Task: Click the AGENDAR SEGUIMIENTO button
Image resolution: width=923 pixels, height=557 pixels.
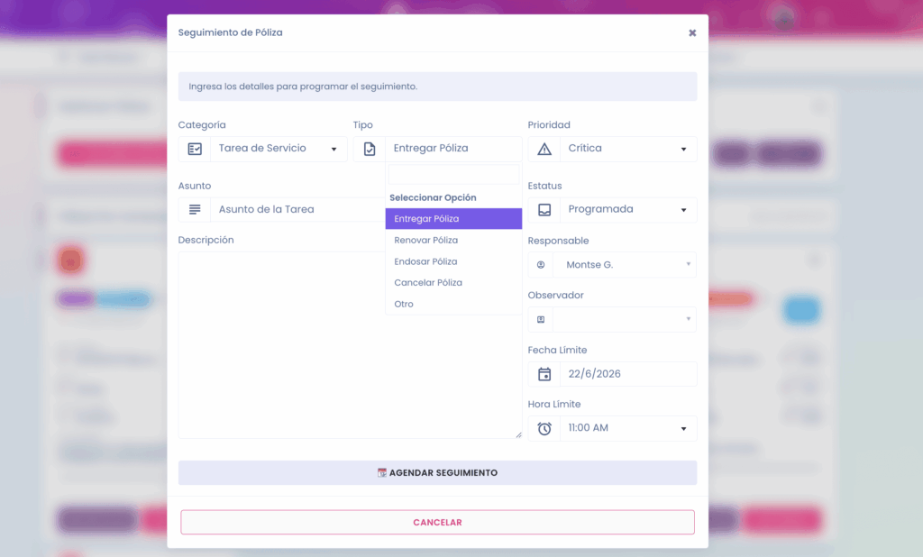Action: [x=437, y=473]
